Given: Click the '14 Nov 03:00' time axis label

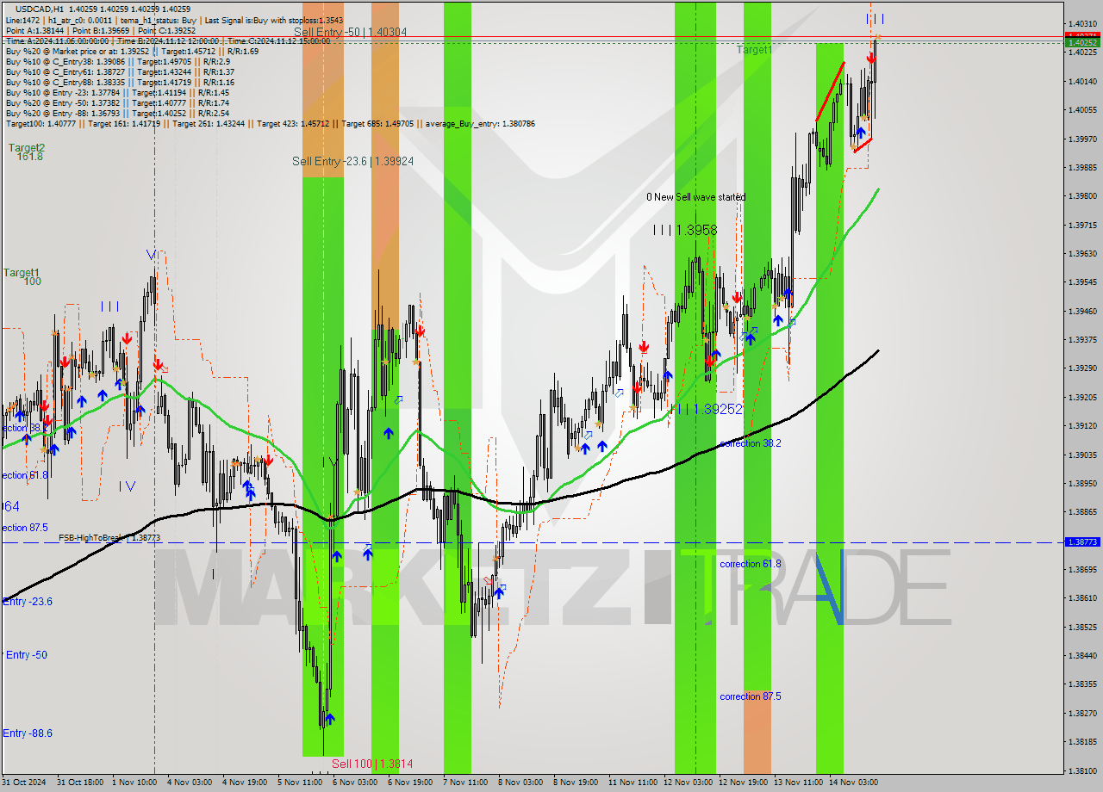Looking at the screenshot, I should click(x=853, y=783).
